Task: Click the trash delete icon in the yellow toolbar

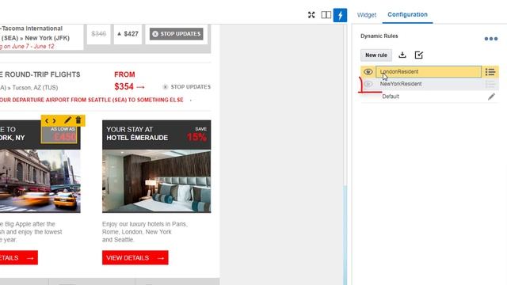Action: 78,120
